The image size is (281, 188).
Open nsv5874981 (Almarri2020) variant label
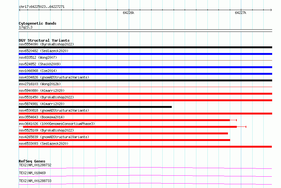point(42,104)
